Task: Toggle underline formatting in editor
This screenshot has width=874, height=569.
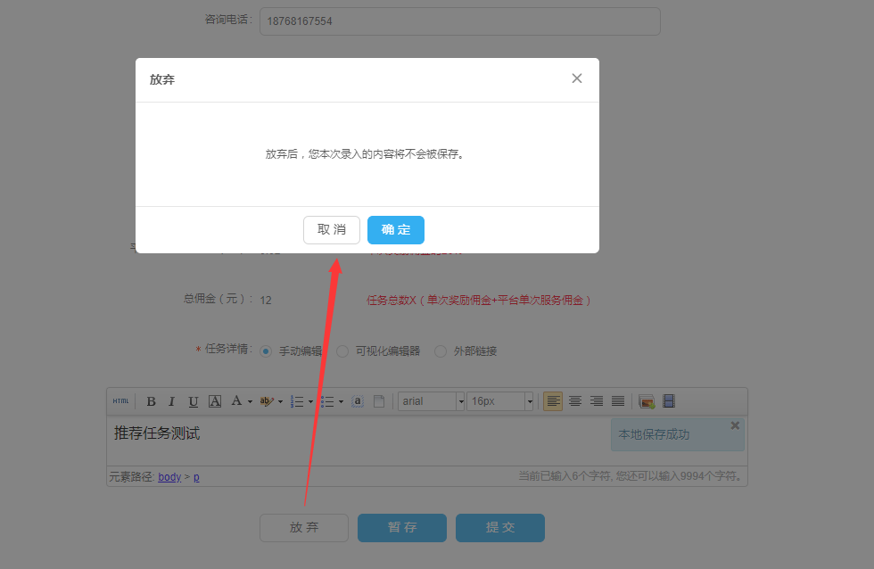Action: tap(193, 401)
